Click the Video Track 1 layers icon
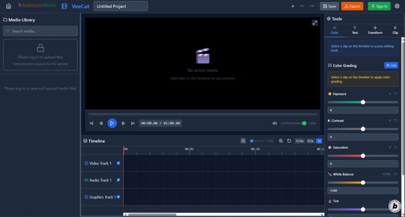This screenshot has height=217, width=405. click(86, 163)
